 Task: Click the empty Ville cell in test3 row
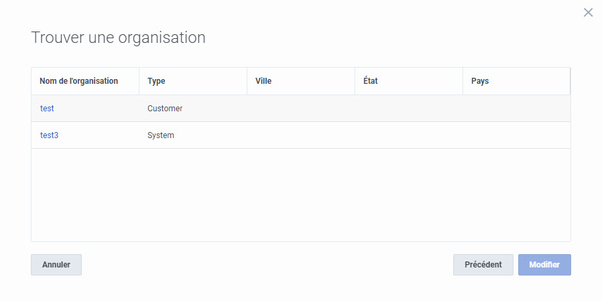tap(301, 135)
